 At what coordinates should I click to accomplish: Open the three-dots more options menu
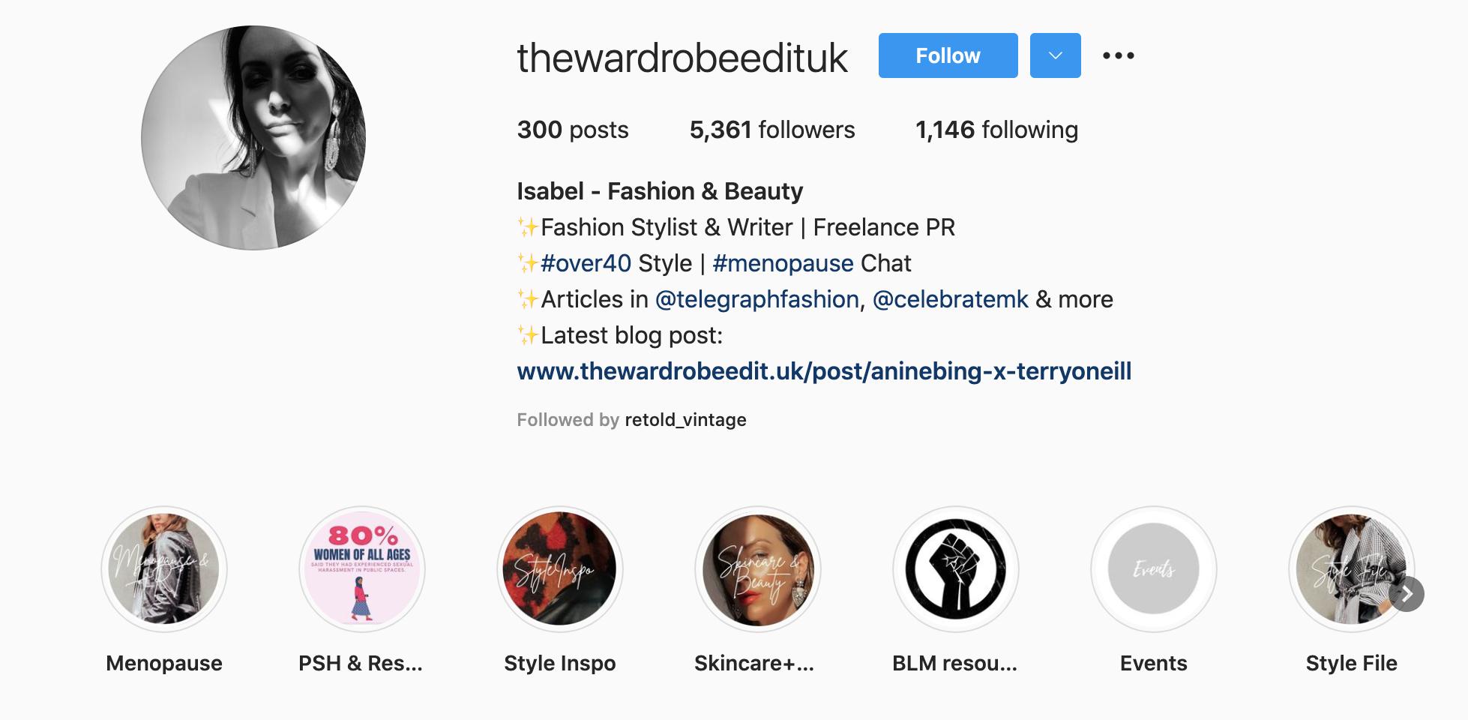coord(1118,55)
